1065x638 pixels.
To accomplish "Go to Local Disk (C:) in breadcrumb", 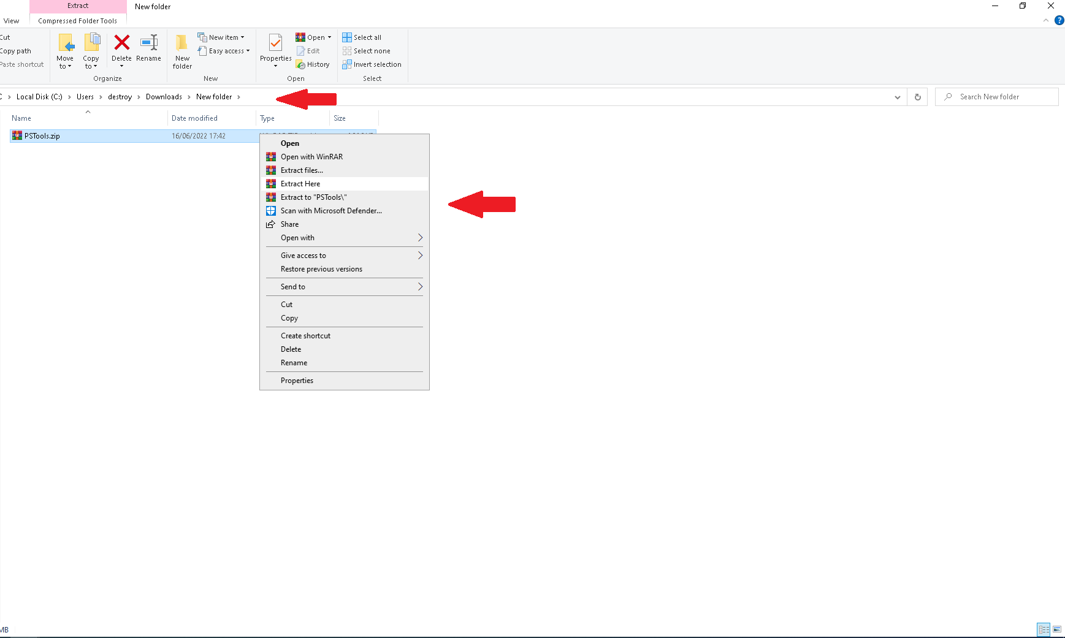I will 39,97.
